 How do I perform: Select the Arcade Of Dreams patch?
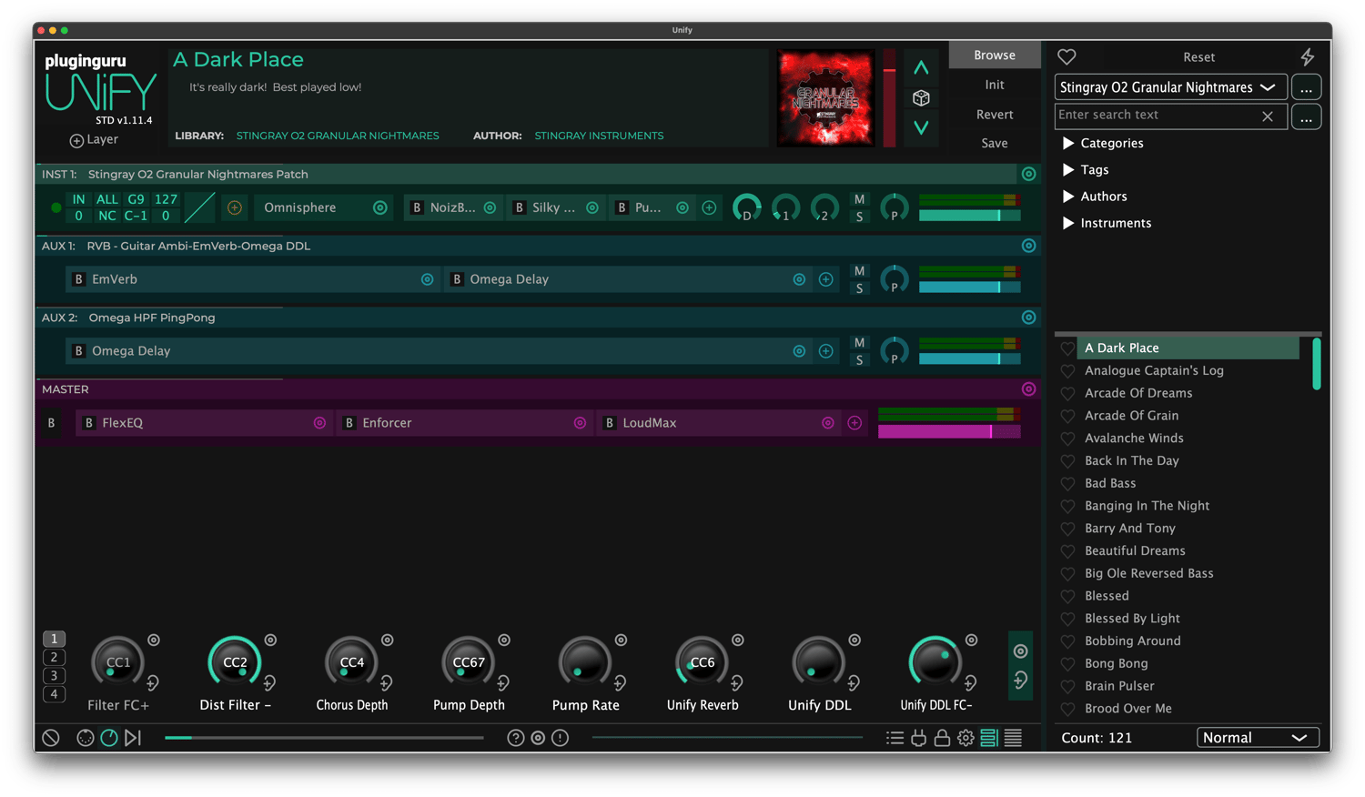coord(1137,393)
